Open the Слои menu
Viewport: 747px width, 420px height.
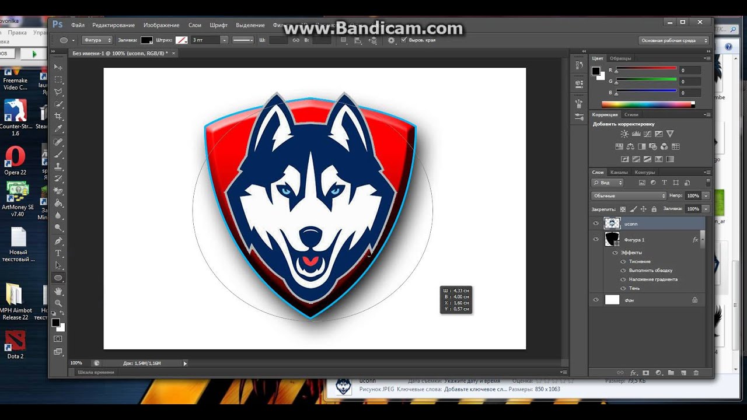[x=194, y=25]
